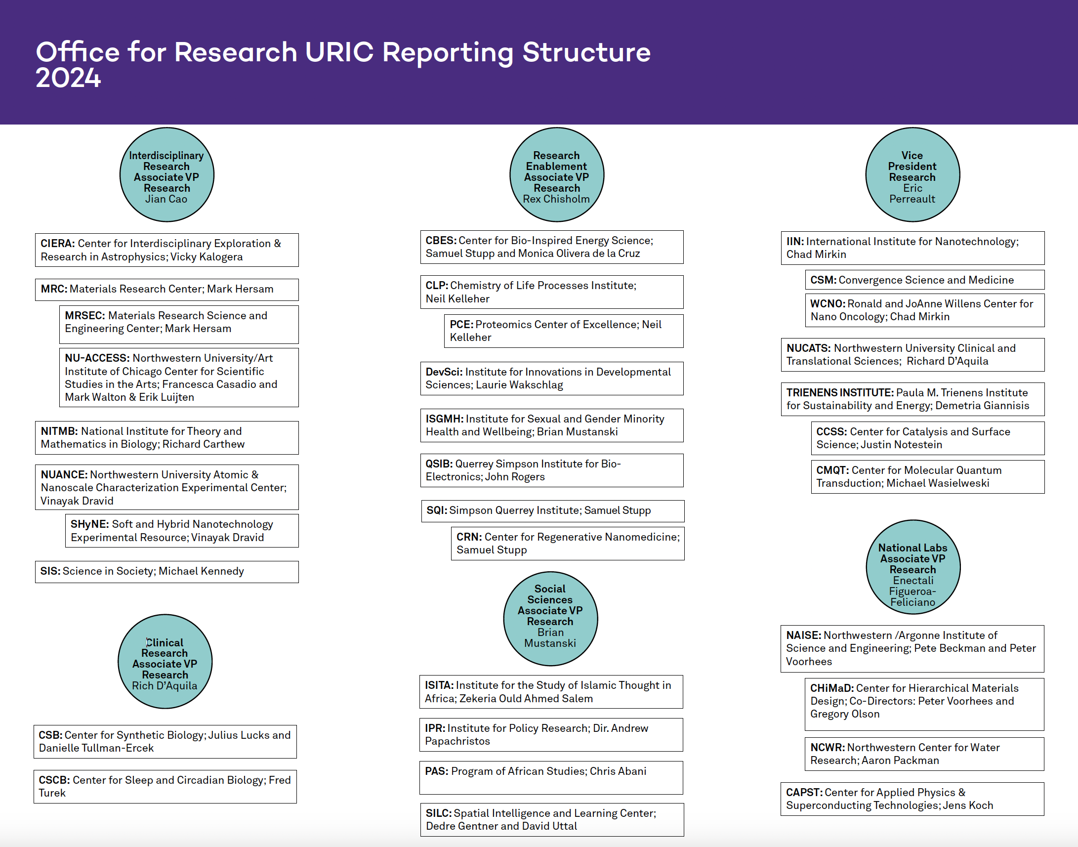Click the CRN Regenerative Nanomedicine box
This screenshot has width=1078, height=847.
[568, 544]
